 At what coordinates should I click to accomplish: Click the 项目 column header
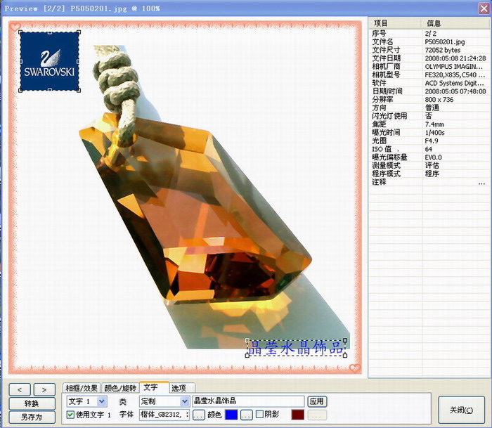[x=395, y=23]
